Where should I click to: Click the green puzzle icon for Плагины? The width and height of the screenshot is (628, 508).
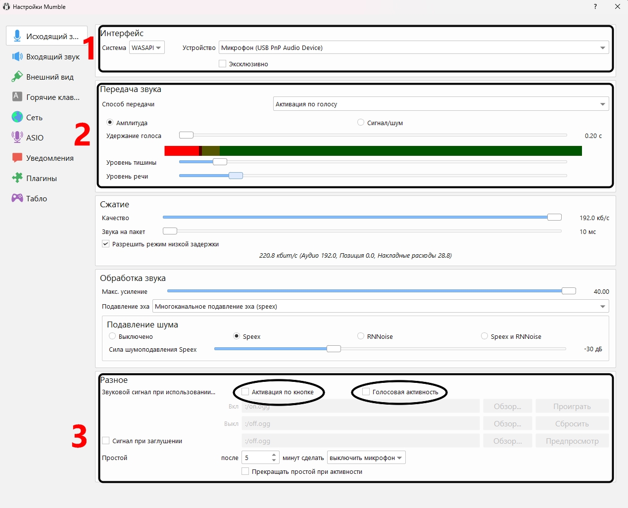[17, 178]
